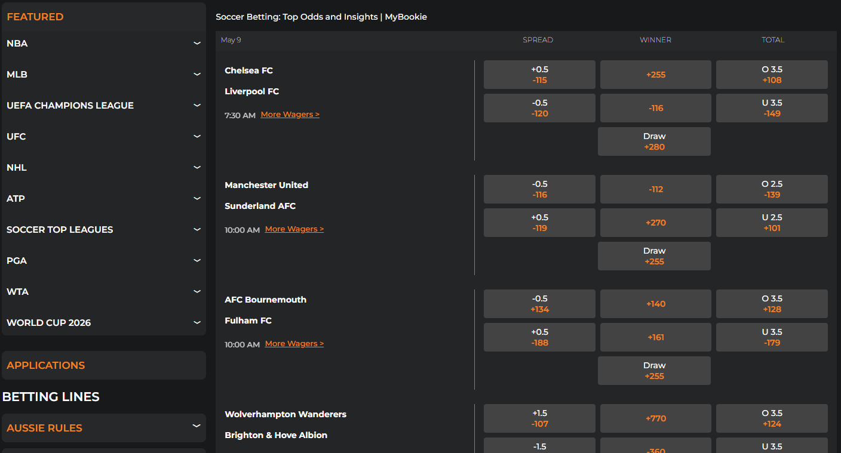Open More Wagers for Manchester United match

coord(294,229)
